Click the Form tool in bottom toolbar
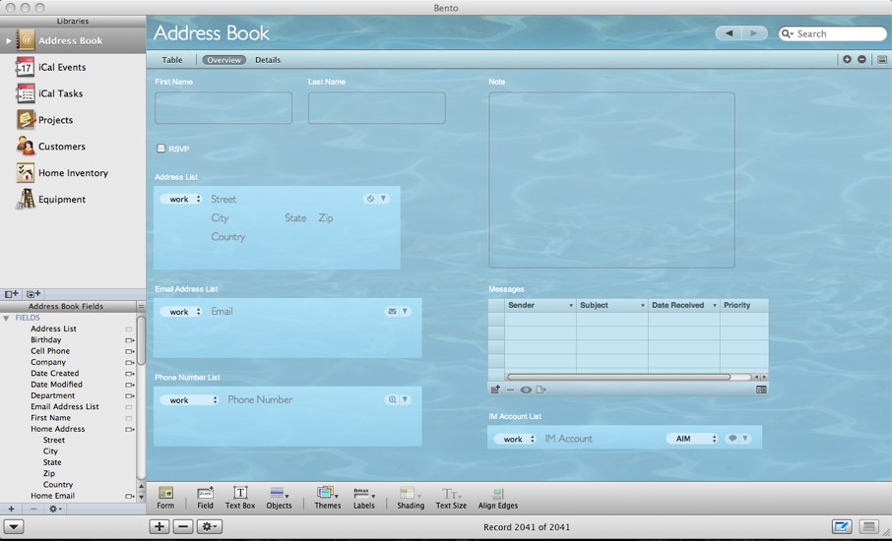Image resolution: width=892 pixels, height=541 pixels. (165, 498)
